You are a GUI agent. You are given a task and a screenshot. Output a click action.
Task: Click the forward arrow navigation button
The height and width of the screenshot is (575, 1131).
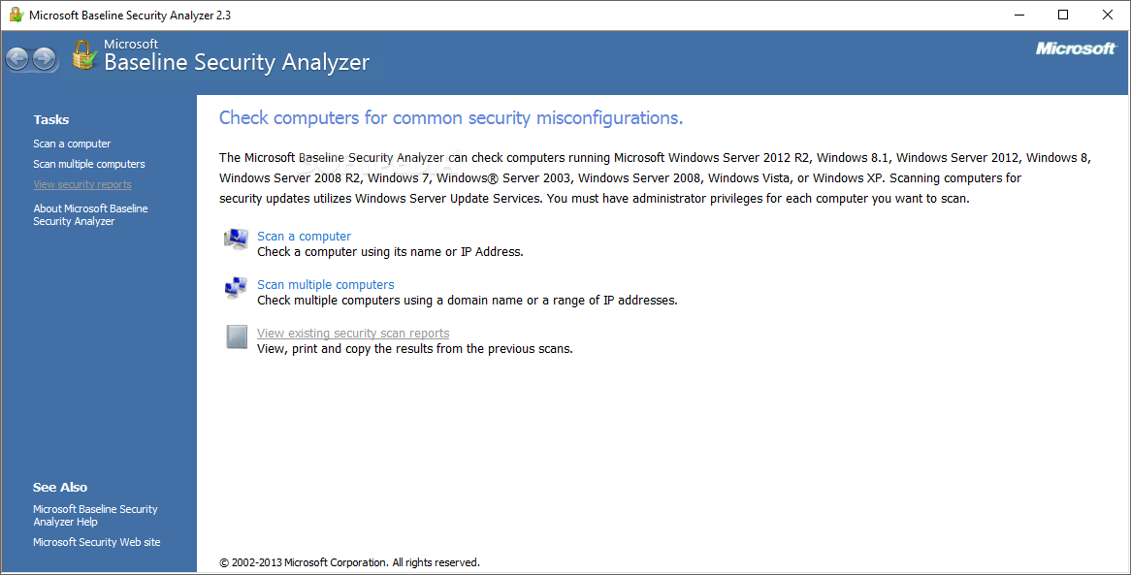click(x=45, y=58)
